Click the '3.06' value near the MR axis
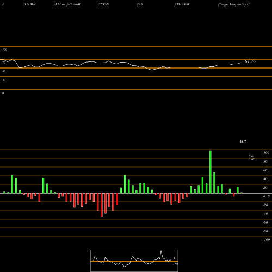Screen dimensions: 272x272 coord(252,159)
